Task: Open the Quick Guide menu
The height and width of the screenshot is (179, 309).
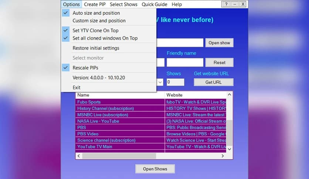Action: pos(154,4)
